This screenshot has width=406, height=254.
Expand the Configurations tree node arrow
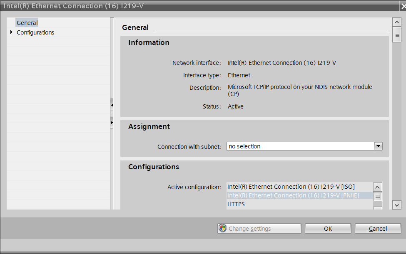(x=11, y=32)
